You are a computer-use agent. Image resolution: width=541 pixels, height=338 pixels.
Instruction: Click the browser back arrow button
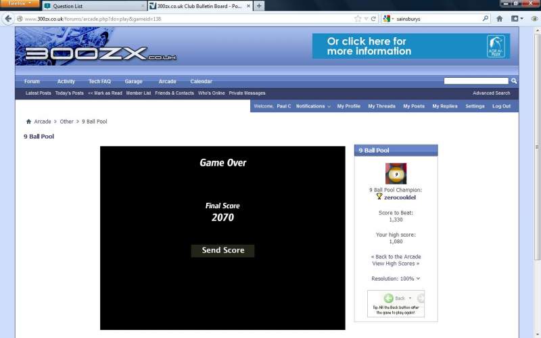(9, 19)
